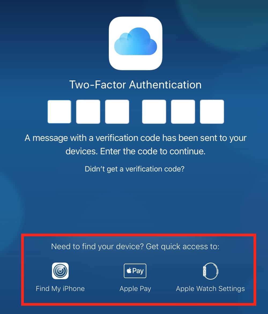The image size is (268, 314).
Task: Click the Two-Factor Authentication heading
Action: pyautogui.click(x=135, y=85)
